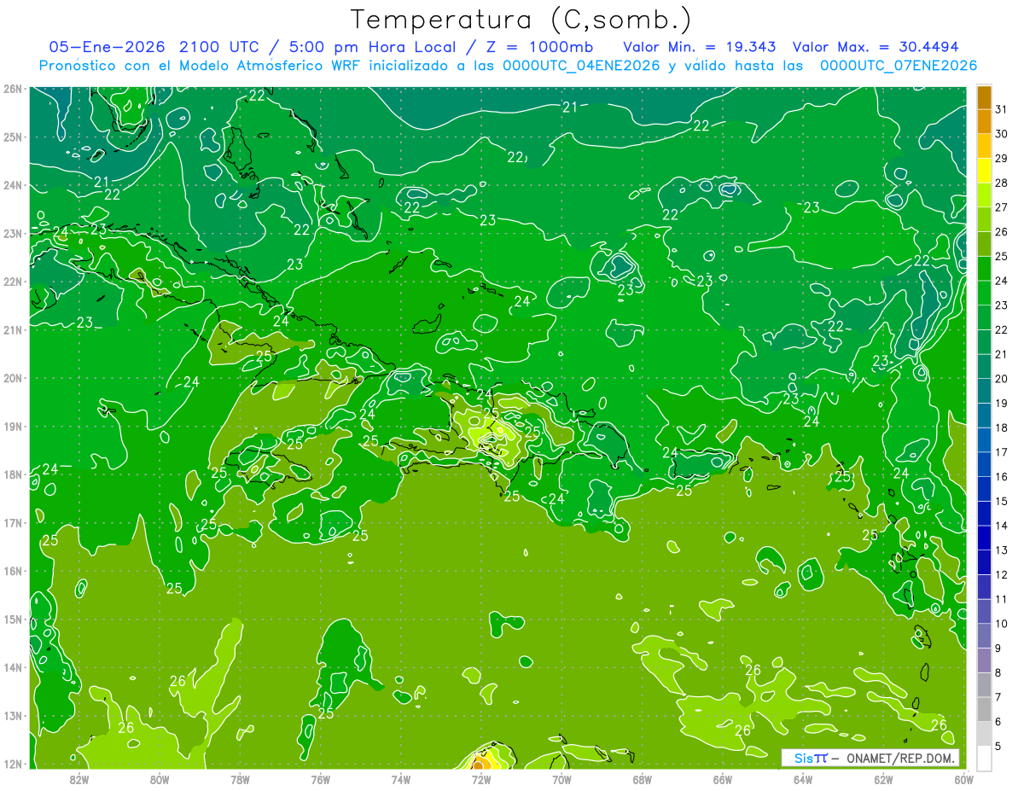Click the "10" color scale label

(x=1001, y=624)
